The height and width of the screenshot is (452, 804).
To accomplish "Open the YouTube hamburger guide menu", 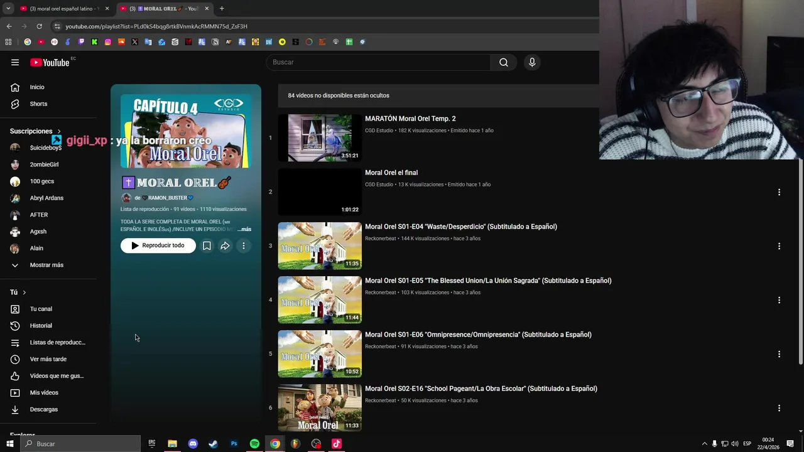I will [15, 62].
